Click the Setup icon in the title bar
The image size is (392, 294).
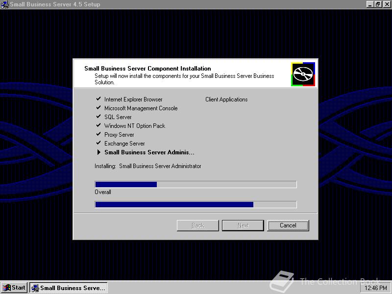tap(4, 4)
